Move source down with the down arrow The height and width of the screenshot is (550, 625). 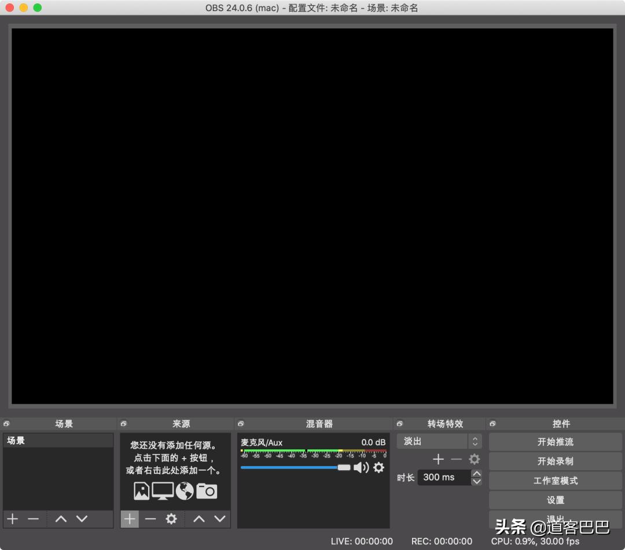point(220,519)
